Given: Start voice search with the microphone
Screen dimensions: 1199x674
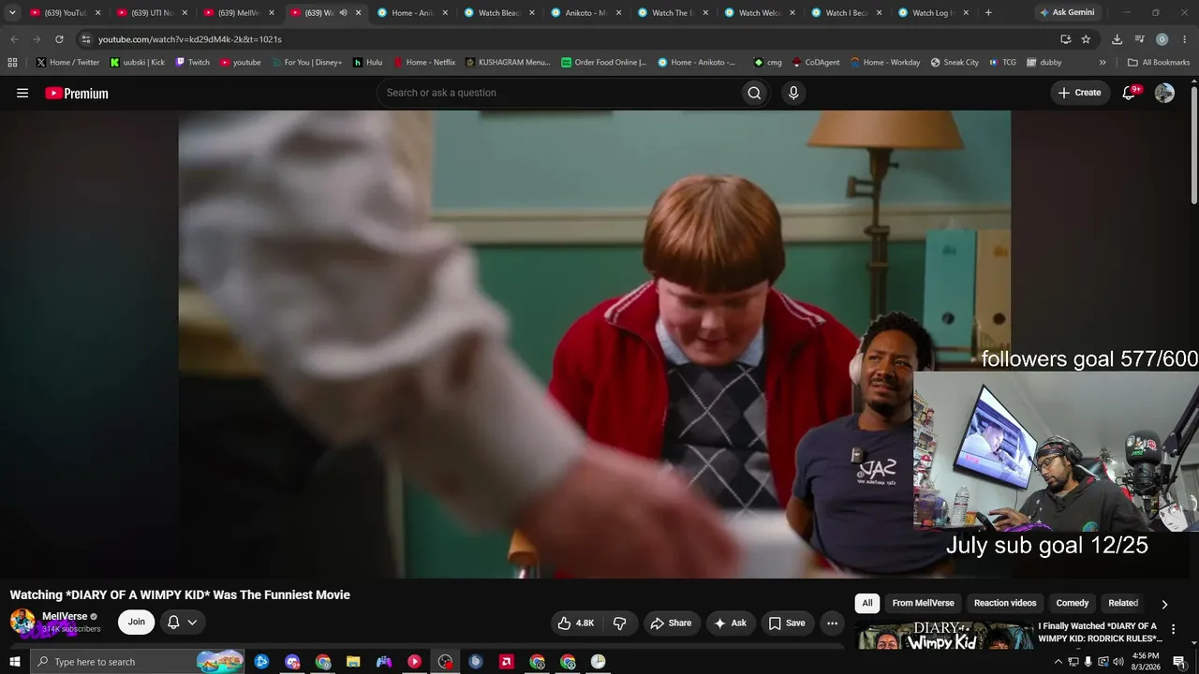Looking at the screenshot, I should [793, 93].
